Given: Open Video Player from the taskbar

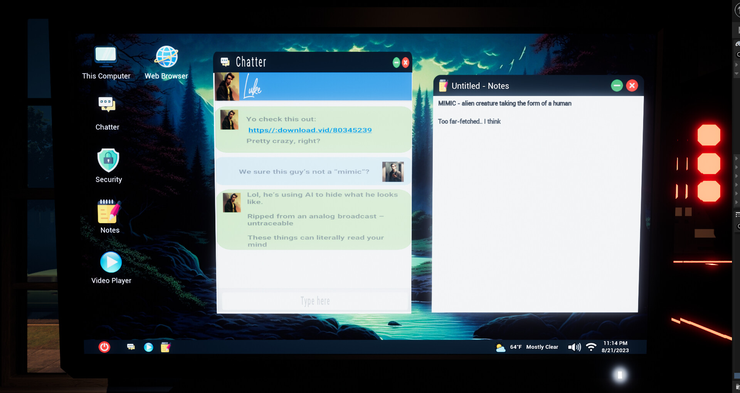Looking at the screenshot, I should click(x=148, y=347).
